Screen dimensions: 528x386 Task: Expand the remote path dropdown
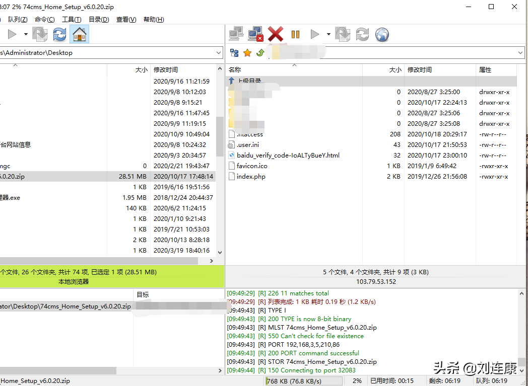tap(520, 53)
